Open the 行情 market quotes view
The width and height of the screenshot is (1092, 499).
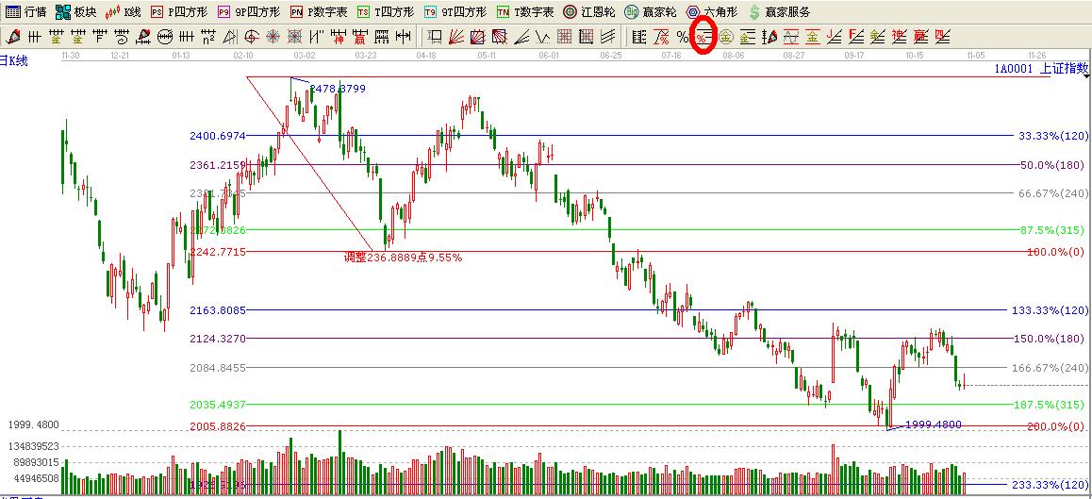click(26, 12)
